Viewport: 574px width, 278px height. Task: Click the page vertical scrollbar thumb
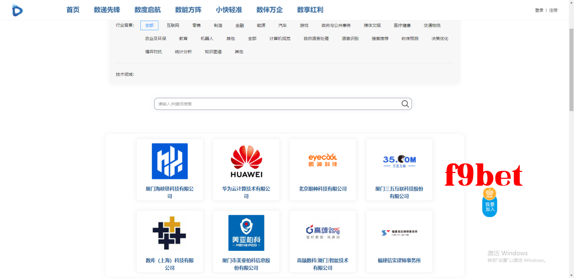(571, 69)
